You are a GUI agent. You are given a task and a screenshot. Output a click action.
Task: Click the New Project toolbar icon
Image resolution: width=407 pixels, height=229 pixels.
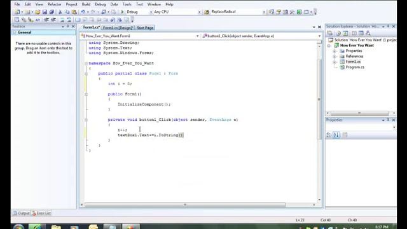pyautogui.click(x=17, y=12)
